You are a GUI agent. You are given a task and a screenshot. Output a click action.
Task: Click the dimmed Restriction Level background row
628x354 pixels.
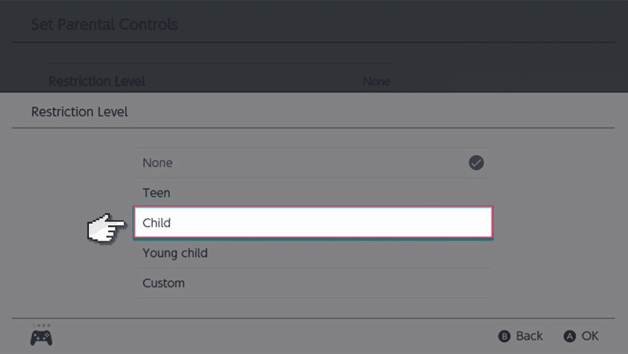tap(219, 81)
